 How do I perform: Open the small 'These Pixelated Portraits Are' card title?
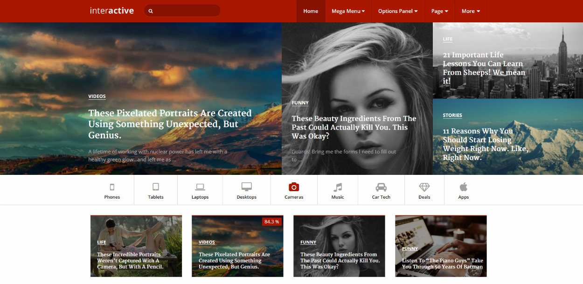tap(234, 261)
